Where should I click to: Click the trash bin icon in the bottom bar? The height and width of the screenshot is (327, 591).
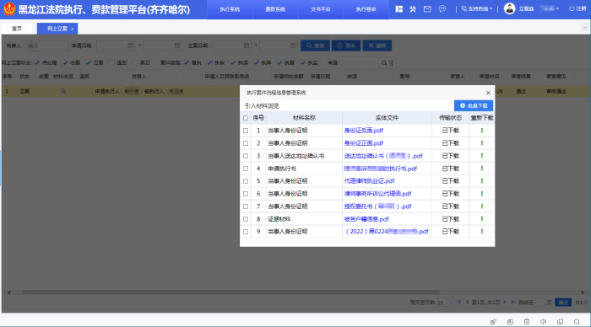pyautogui.click(x=527, y=321)
